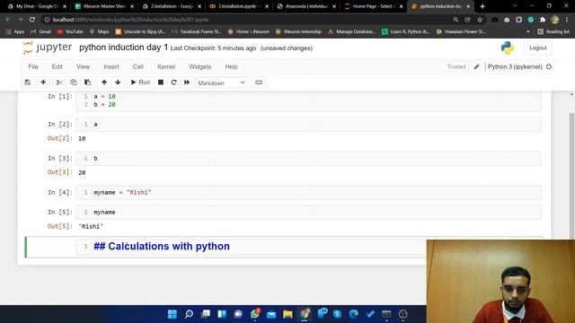
Task: Open Skype from the taskbar
Action: coord(337,314)
